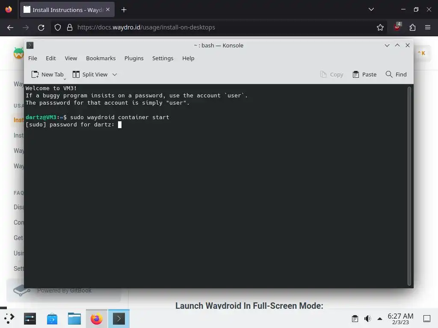Click the padlock site information icon

(70, 27)
